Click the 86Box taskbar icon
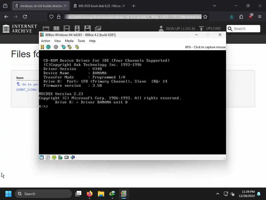The height and width of the screenshot is (200, 266). click(x=124, y=194)
